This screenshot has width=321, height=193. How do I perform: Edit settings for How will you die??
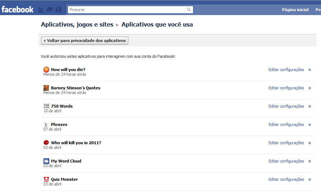pos(286,70)
